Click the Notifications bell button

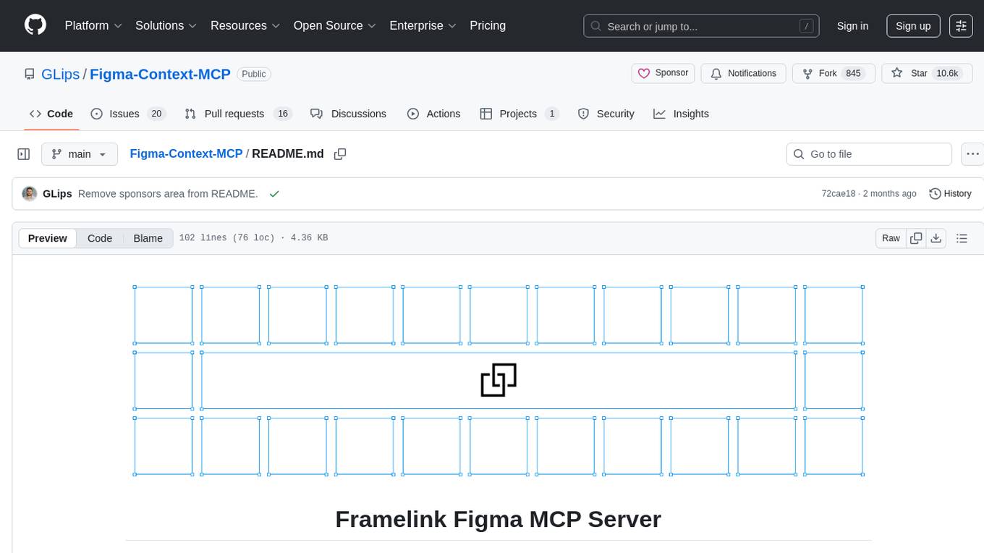[x=744, y=73]
